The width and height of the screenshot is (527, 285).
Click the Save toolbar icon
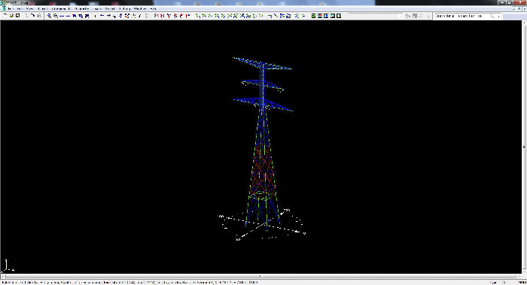[18, 16]
